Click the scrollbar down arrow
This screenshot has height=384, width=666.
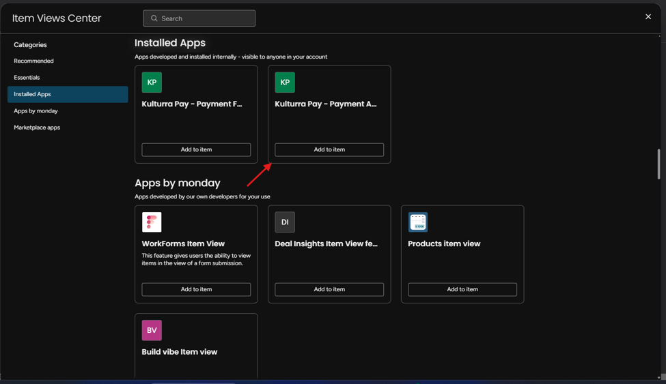point(658,377)
